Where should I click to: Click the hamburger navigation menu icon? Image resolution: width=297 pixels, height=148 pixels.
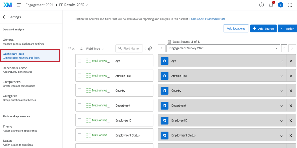(19, 5)
